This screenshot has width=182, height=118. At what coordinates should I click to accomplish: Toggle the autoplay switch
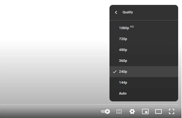point(105,111)
